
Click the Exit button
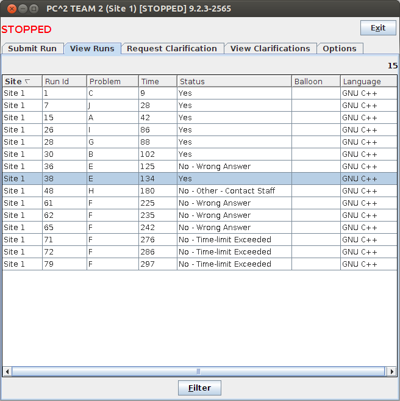click(378, 28)
